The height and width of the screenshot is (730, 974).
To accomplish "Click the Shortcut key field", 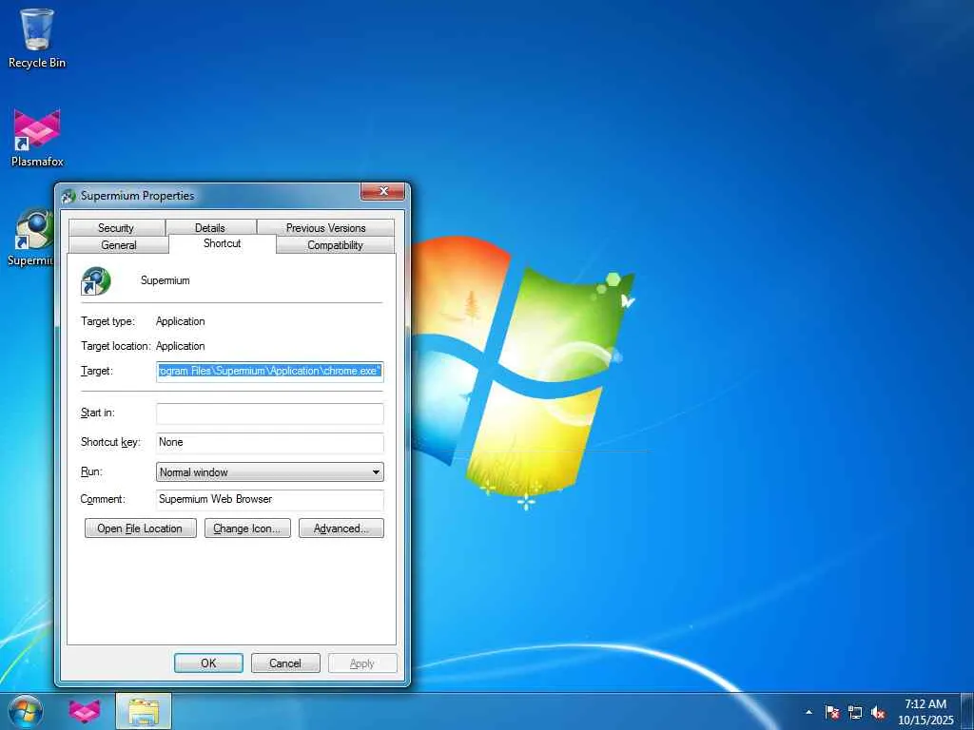I will pyautogui.click(x=269, y=443).
